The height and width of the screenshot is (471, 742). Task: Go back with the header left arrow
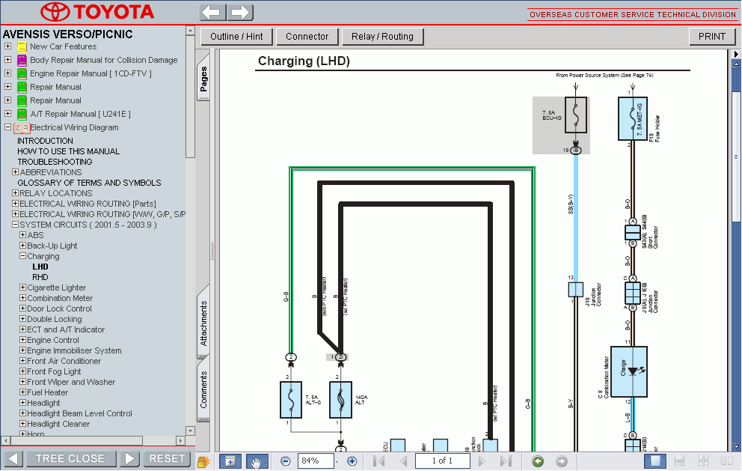pos(213,12)
